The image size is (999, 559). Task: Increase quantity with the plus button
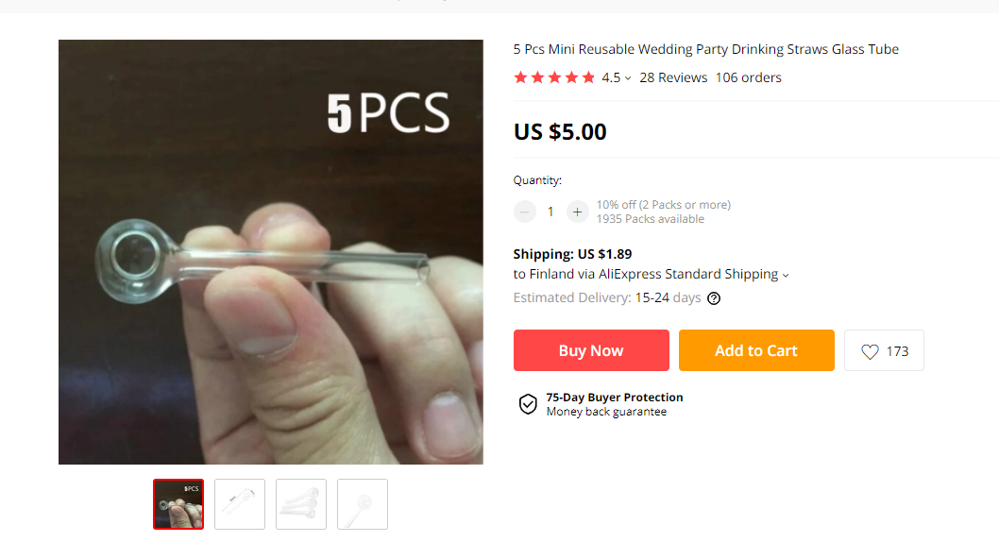(x=578, y=212)
